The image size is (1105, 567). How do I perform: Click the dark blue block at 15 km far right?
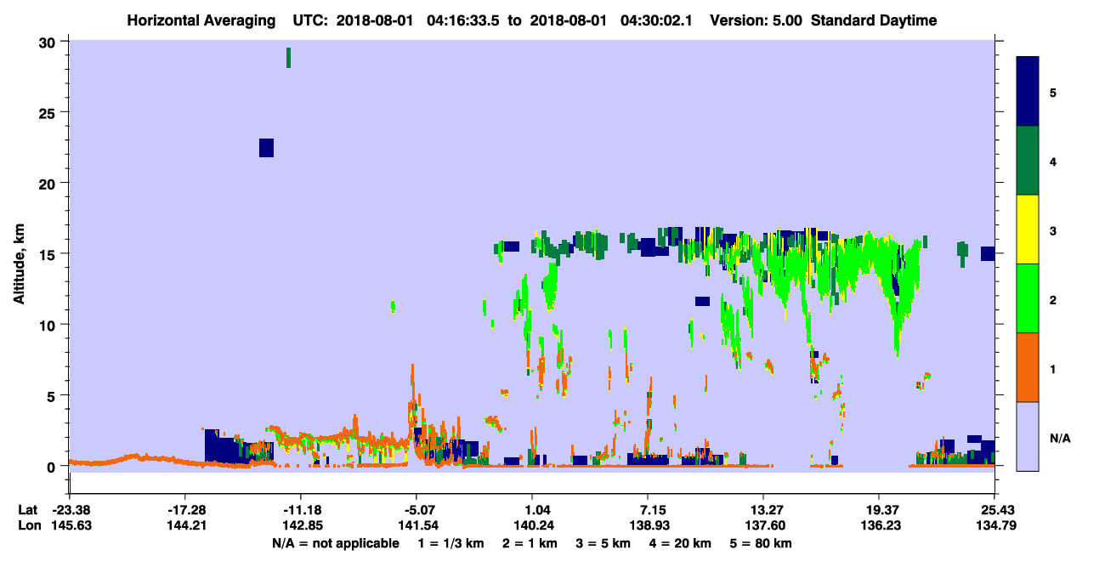click(x=988, y=253)
